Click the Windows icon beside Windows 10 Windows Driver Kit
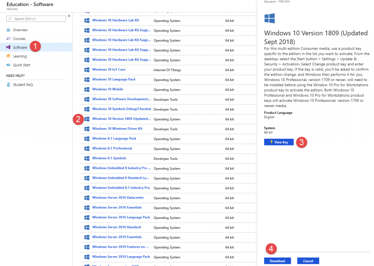 87,129
